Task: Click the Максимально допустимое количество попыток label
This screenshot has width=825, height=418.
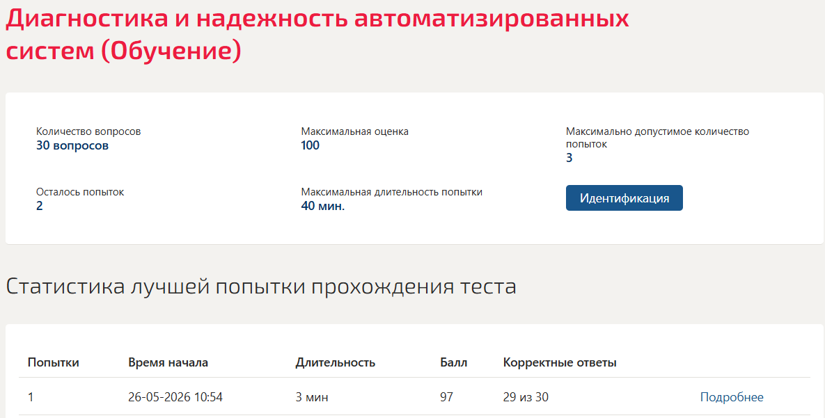Action: click(x=657, y=137)
